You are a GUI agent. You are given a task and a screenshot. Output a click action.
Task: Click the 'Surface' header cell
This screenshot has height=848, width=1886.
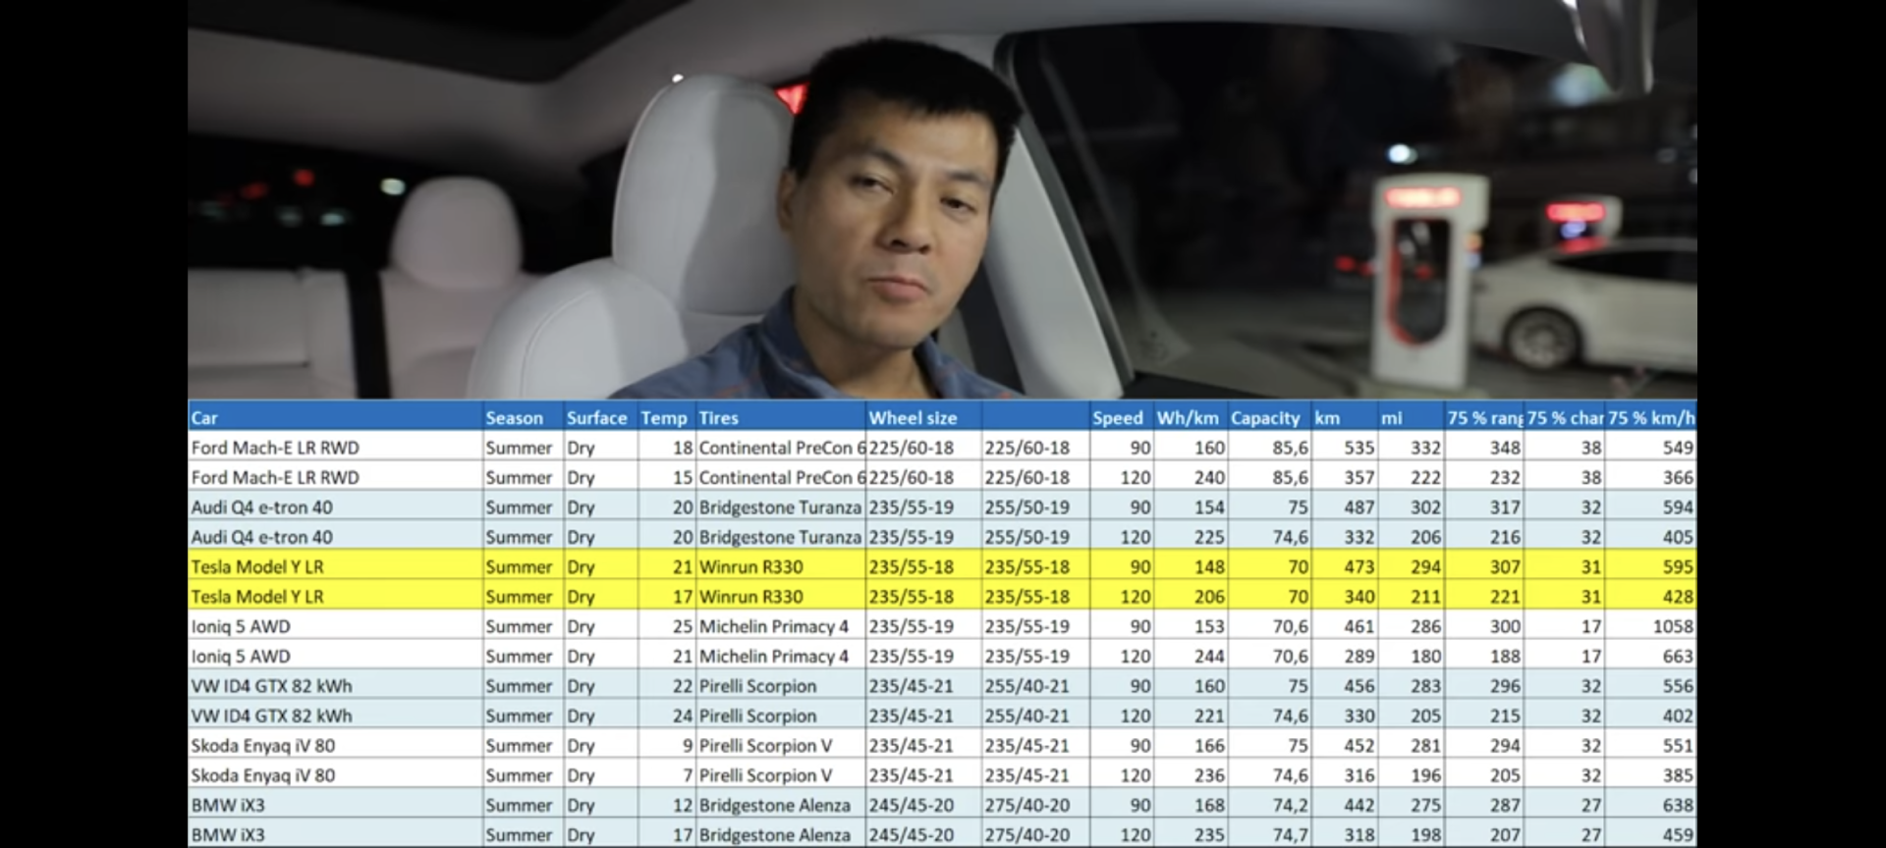pos(600,417)
